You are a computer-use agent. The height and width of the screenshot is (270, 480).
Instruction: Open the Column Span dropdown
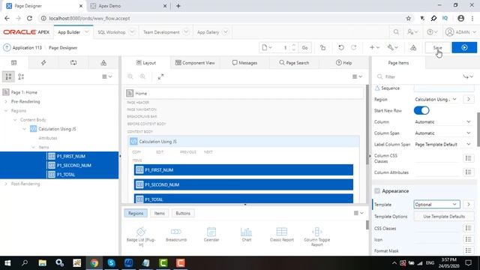click(443, 133)
